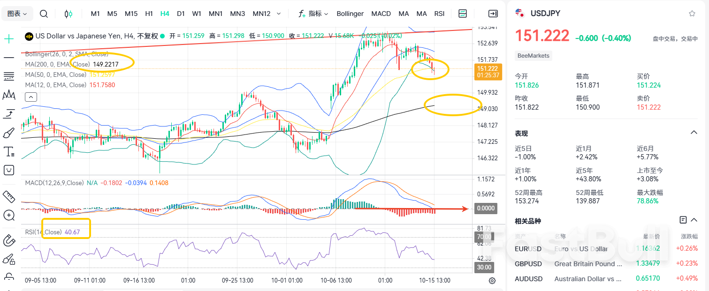Click the candlestick chart type icon
This screenshot has width=709, height=291.
[x=69, y=14]
